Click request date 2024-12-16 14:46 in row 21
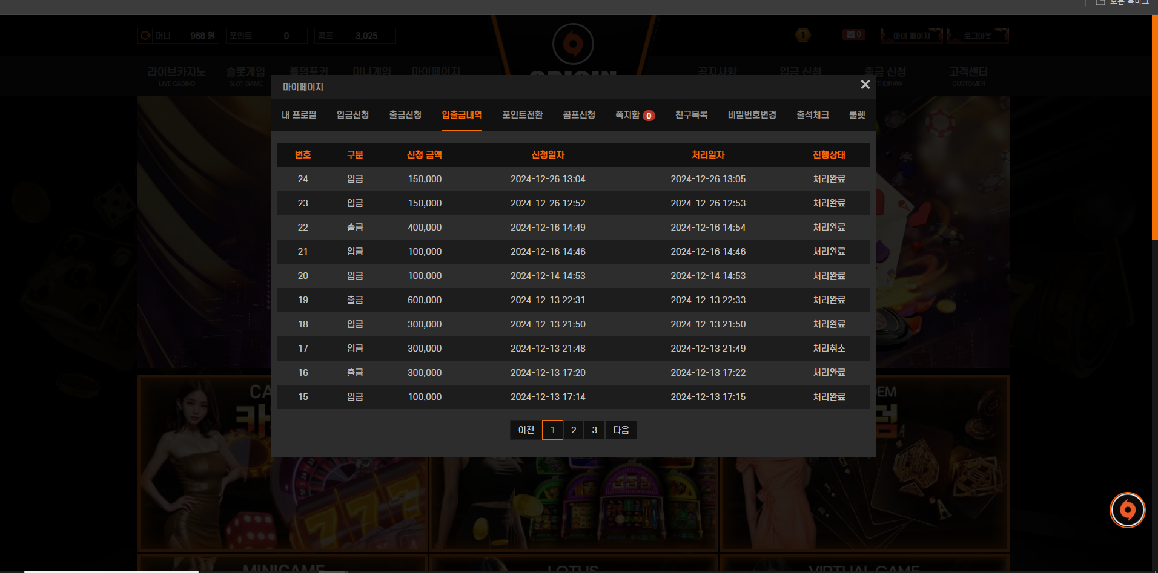Image resolution: width=1158 pixels, height=573 pixels. [x=548, y=251]
